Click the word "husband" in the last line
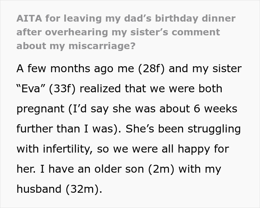260x208 pixels. (x=39, y=189)
